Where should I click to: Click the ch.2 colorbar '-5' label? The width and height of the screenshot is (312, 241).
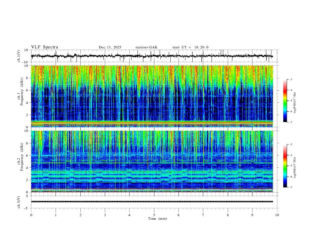(291, 166)
